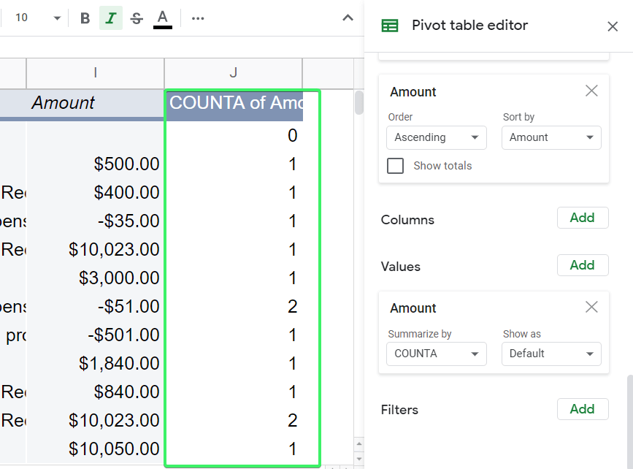Apply strikethrough formatting

(x=137, y=18)
